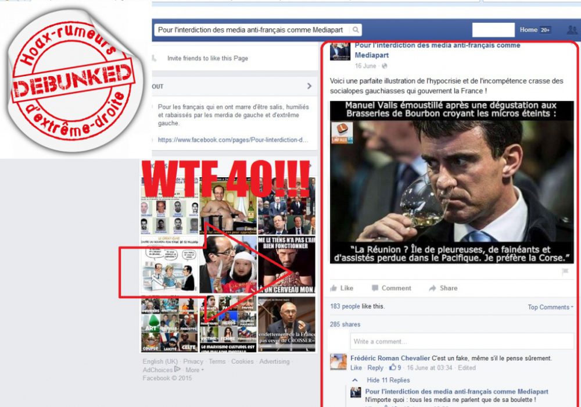This screenshot has height=407, width=581.
Task: Open the Terms footer link
Action: tap(217, 362)
